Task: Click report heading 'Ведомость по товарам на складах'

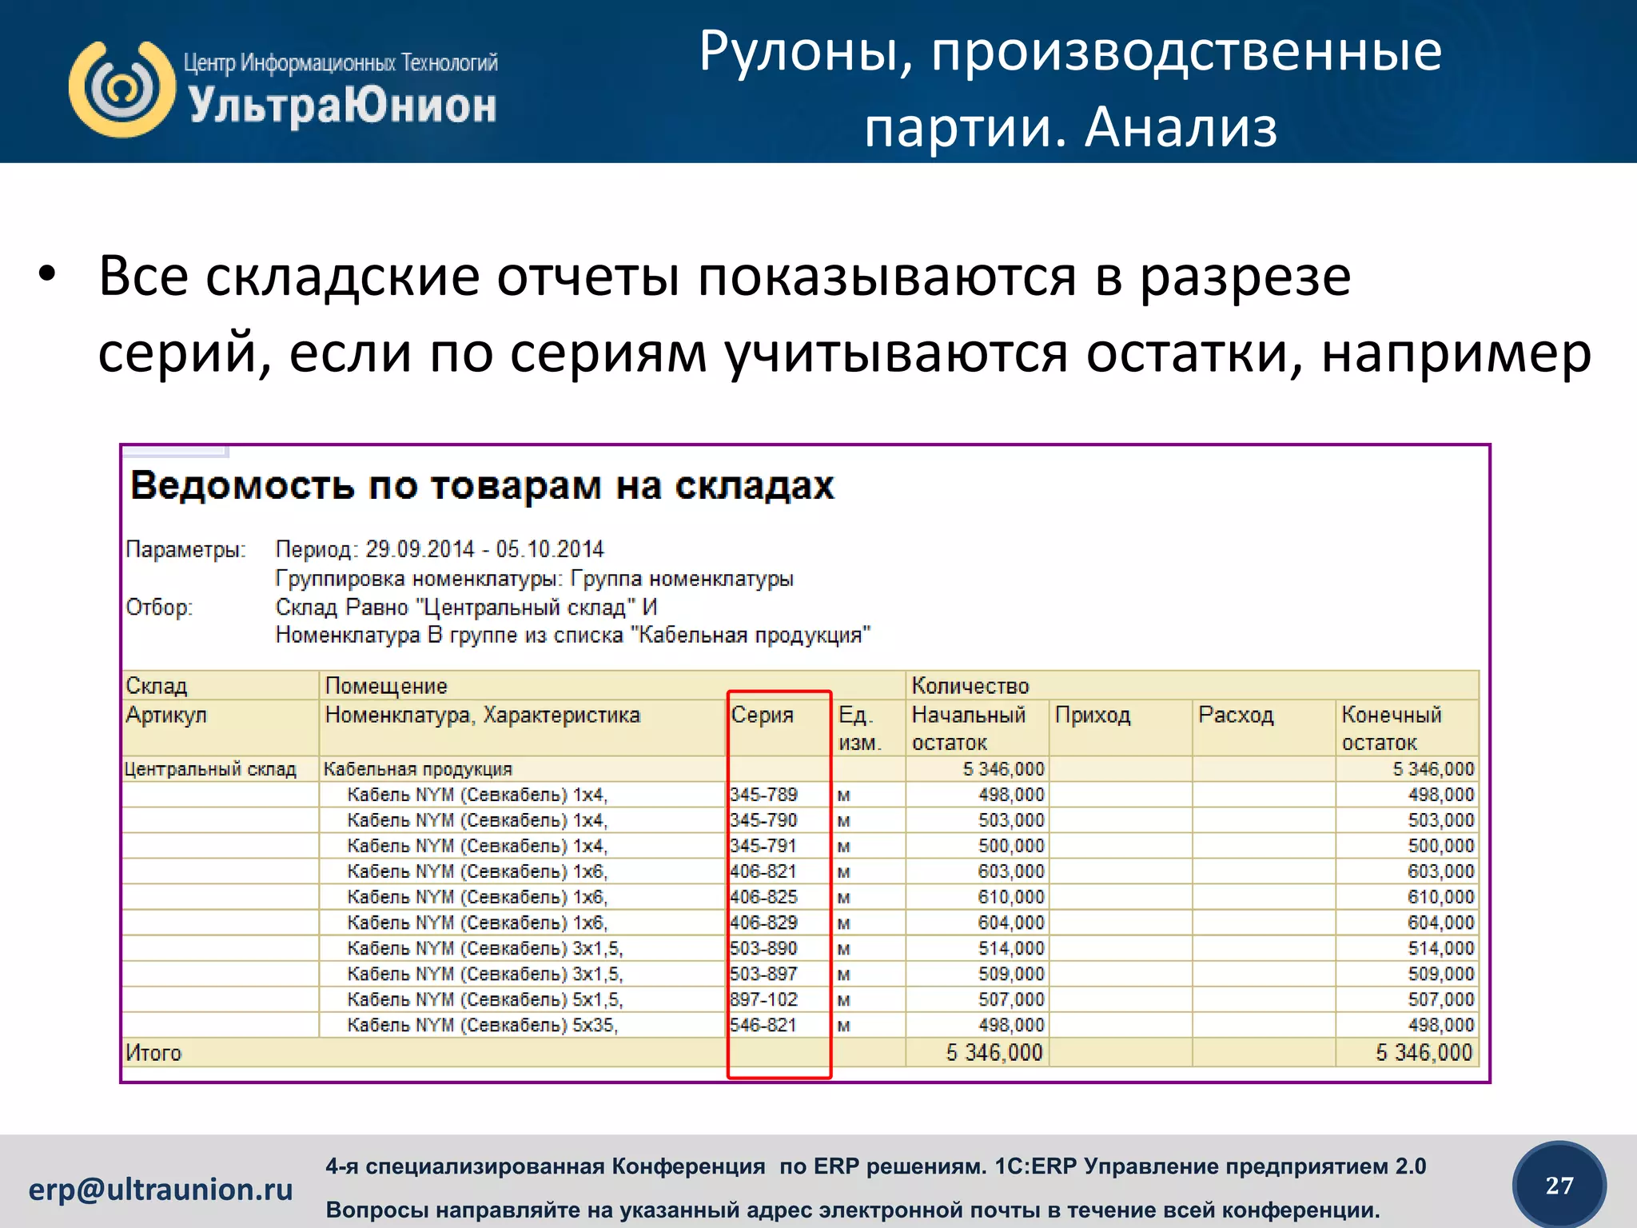Action: 482,485
